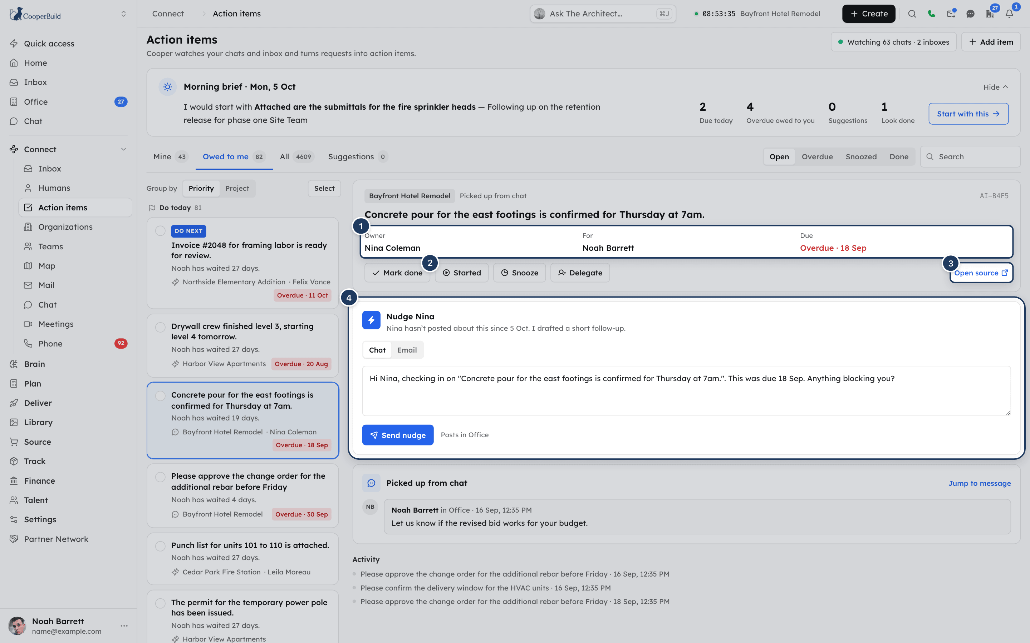The image size is (1030, 643).
Task: Open the notifications bell
Action: (1010, 14)
